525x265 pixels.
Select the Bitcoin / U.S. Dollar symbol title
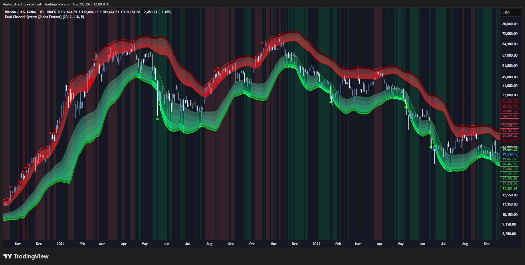(21, 12)
